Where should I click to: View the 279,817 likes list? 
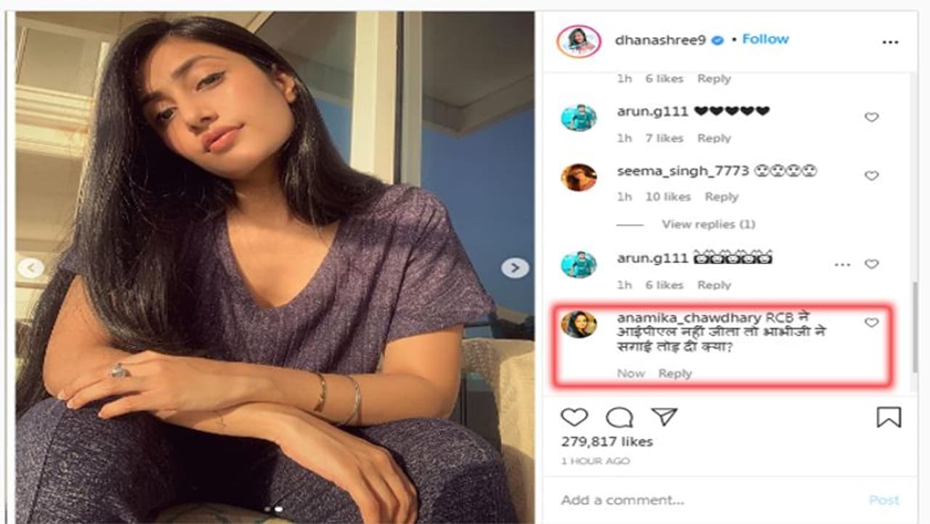click(x=607, y=441)
